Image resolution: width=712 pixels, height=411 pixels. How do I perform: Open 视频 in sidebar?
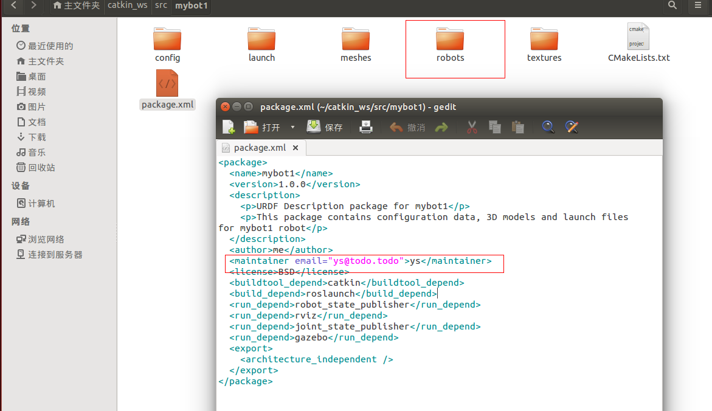pyautogui.click(x=31, y=91)
